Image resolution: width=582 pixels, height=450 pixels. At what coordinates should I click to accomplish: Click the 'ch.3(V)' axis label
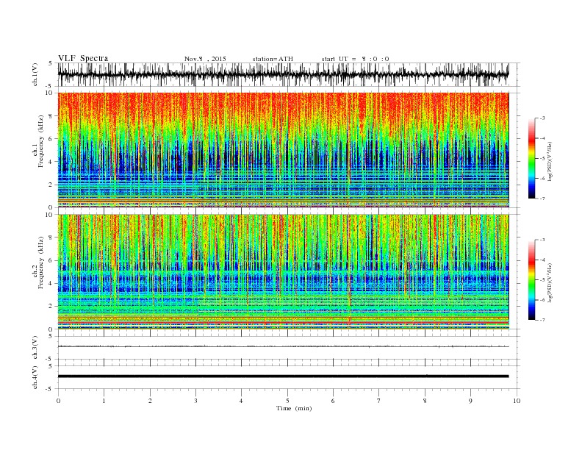click(x=35, y=348)
